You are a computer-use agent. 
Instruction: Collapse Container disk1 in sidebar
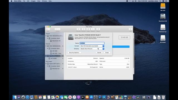coord(48,49)
